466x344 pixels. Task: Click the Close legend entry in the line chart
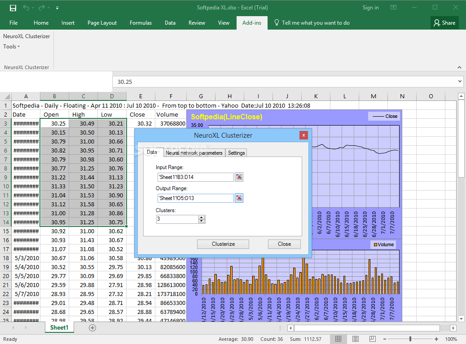coord(385,116)
